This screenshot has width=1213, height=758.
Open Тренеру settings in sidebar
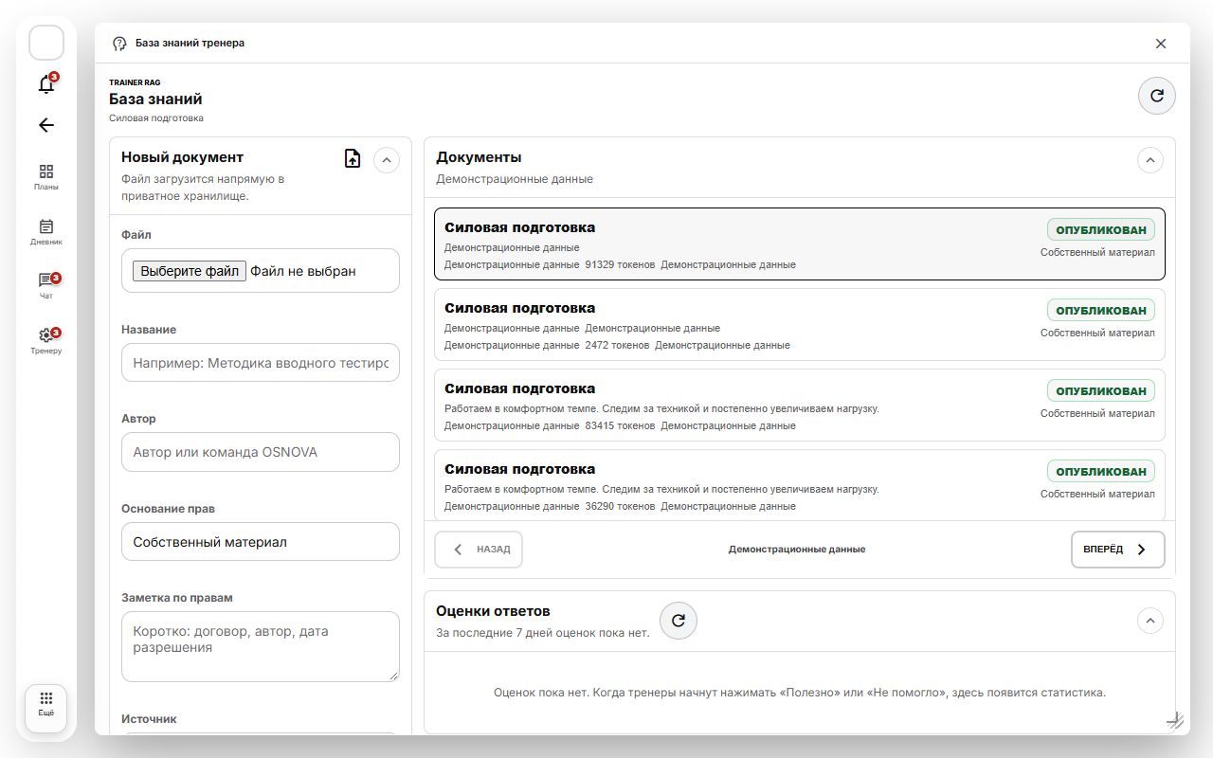(x=46, y=341)
